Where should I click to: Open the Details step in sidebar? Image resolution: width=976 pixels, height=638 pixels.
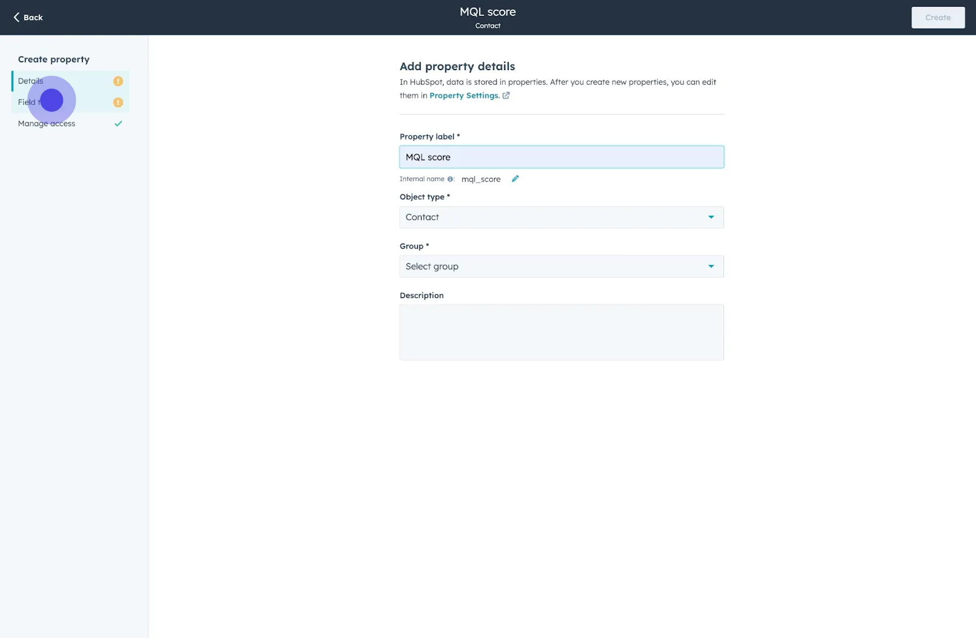70,81
